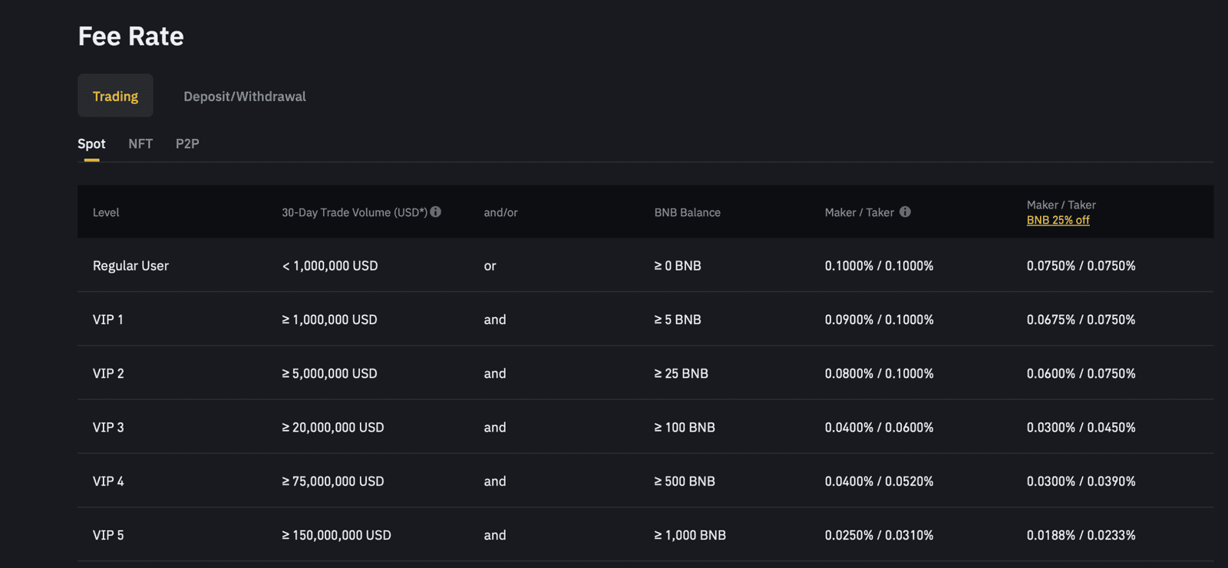Image resolution: width=1228 pixels, height=568 pixels.
Task: Click the ≥ 150,000,000 USD volume cell
Action: pos(336,535)
